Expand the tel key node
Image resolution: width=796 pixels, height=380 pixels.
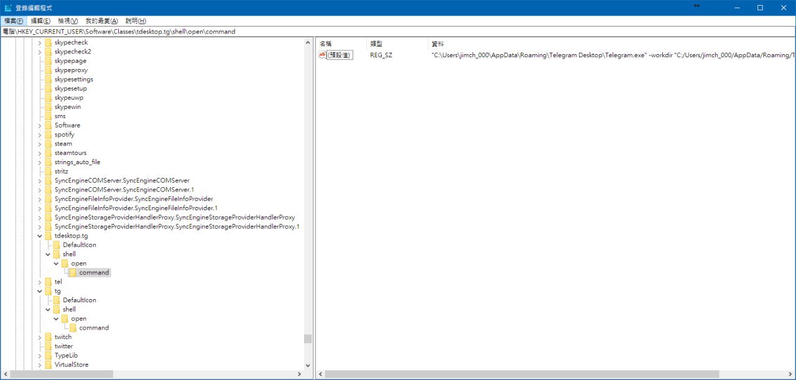[40, 282]
